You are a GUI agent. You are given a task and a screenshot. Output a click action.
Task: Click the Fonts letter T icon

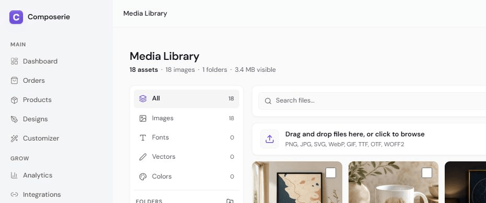click(x=143, y=137)
